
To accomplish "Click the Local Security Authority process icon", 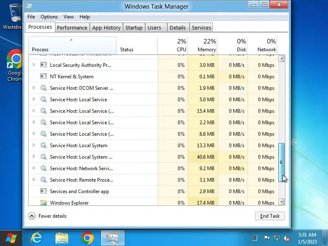I will click(x=43, y=65).
